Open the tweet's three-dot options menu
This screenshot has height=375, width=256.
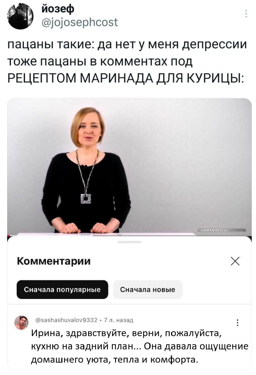point(246,14)
